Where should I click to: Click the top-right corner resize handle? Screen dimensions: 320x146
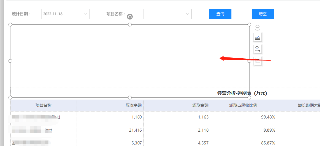[x=249, y=24]
